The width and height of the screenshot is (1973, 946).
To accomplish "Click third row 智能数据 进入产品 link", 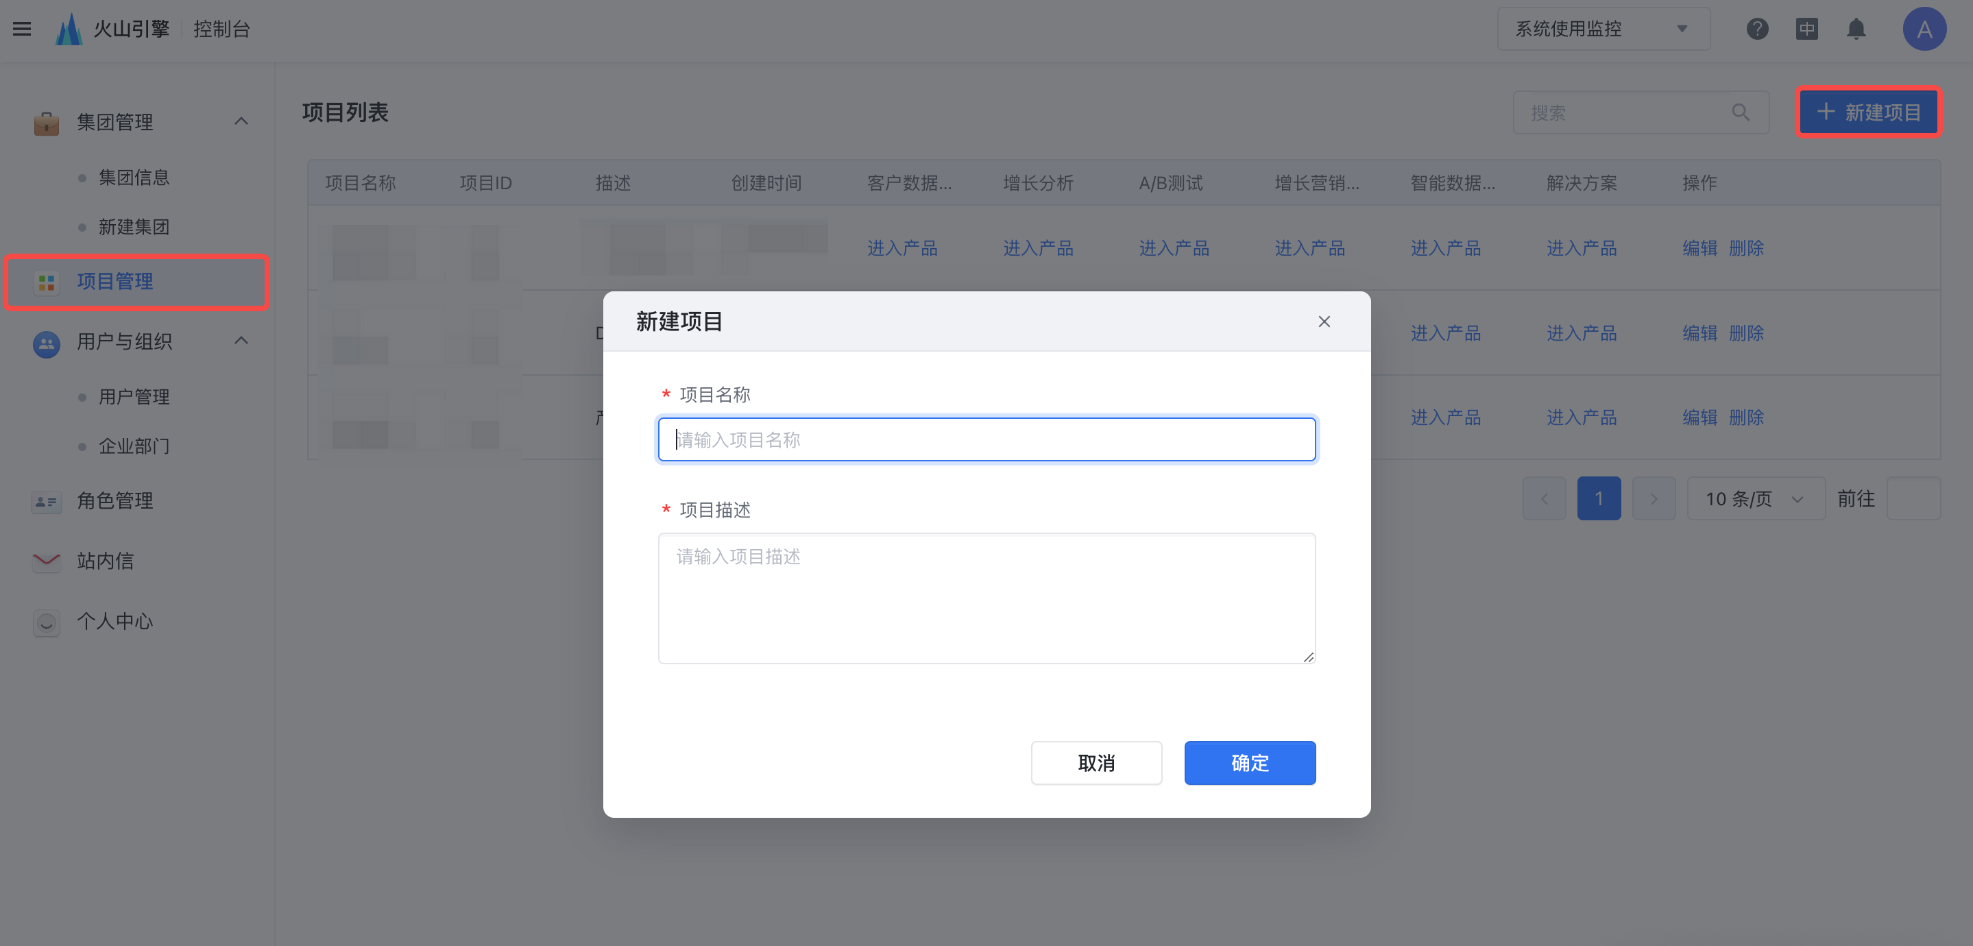I will (x=1445, y=417).
